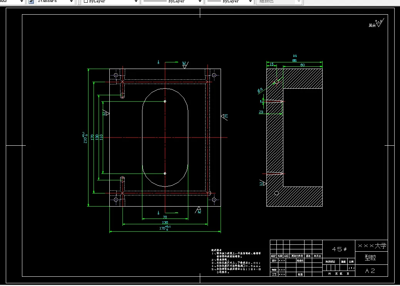Click the top section marker A
400x286 pixels.
click(158, 62)
